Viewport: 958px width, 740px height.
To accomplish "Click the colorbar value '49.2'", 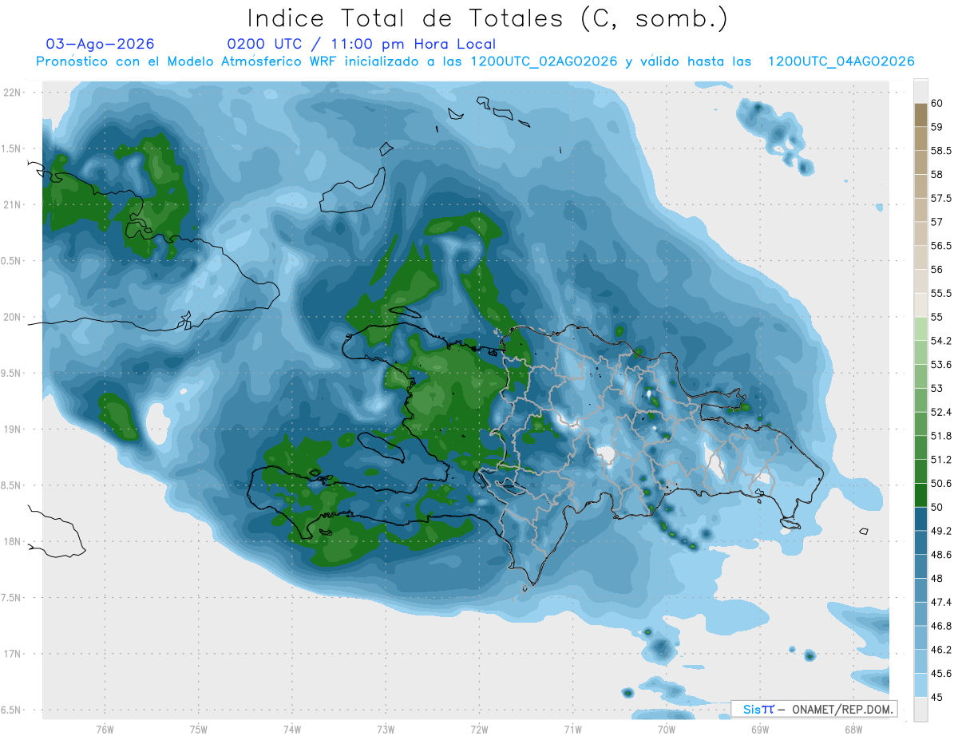I will [x=941, y=531].
